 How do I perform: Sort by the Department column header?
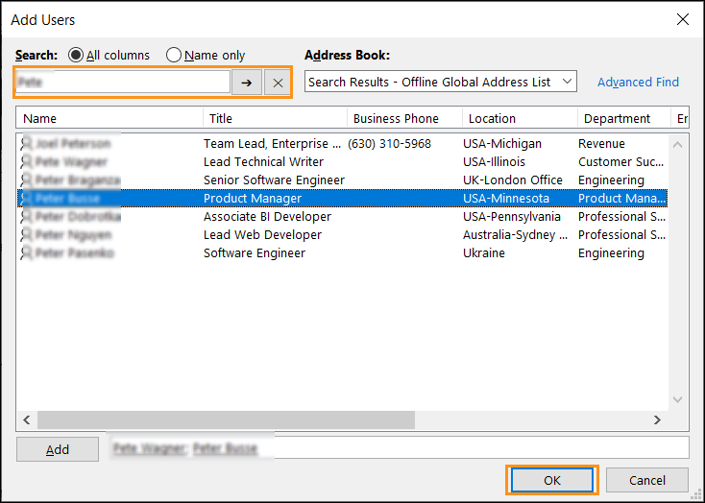point(624,118)
